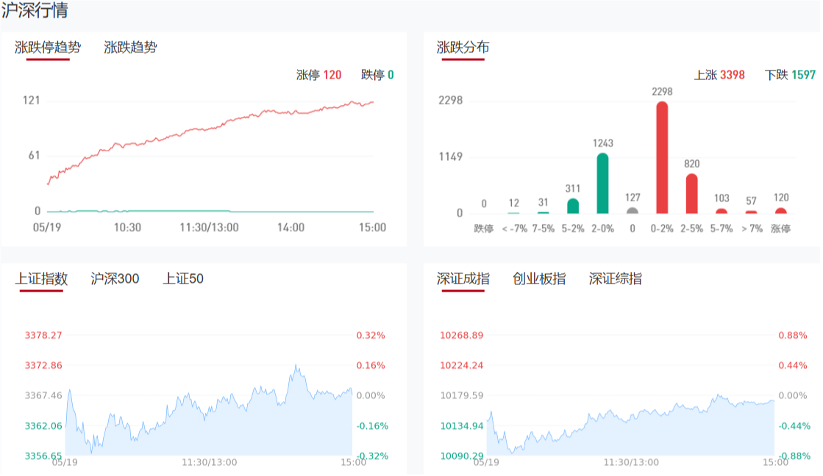
Task: Click the green 2-0% bar showing 1243
Action: tap(602, 183)
